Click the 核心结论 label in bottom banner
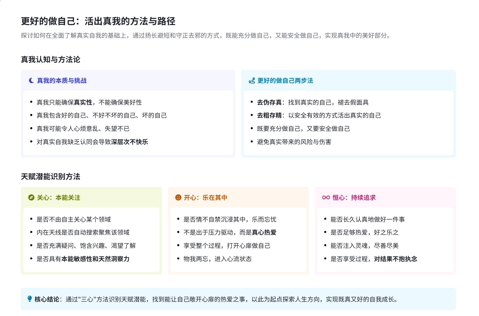Image resolution: width=479 pixels, height=316 pixels. click(x=47, y=299)
